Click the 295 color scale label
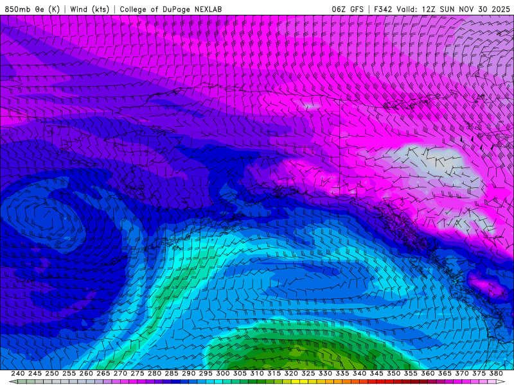Screen dimensions: 514x385 [206, 373]
